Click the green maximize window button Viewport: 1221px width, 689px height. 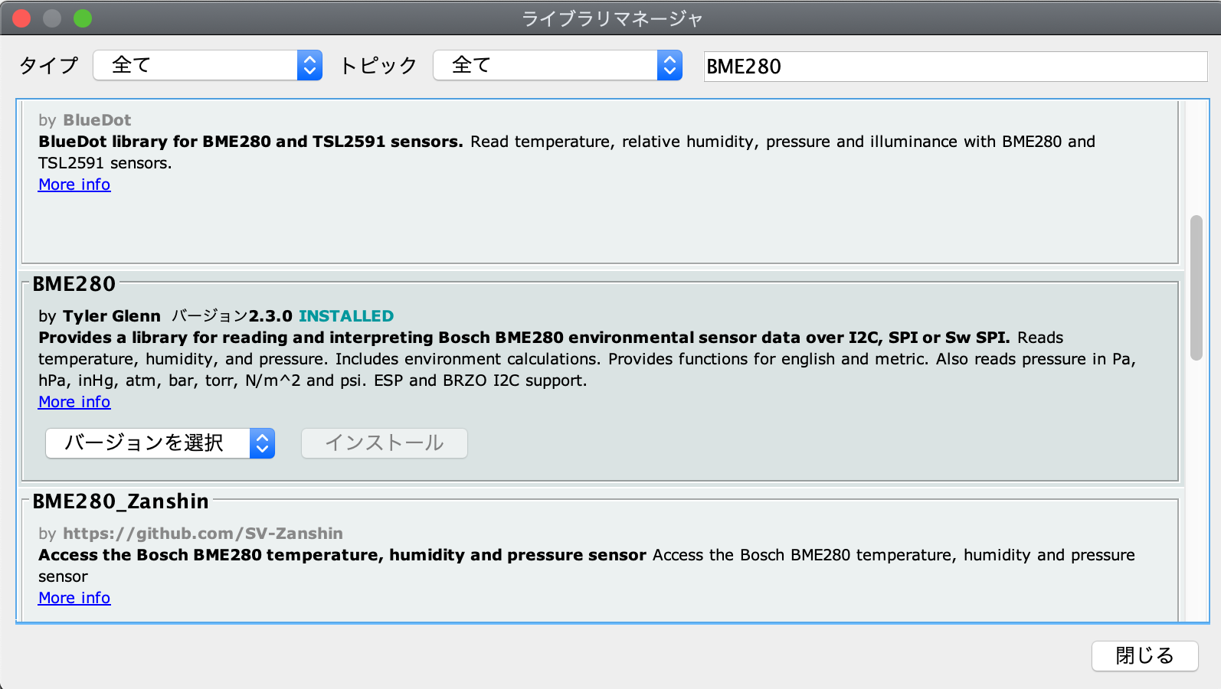point(83,18)
